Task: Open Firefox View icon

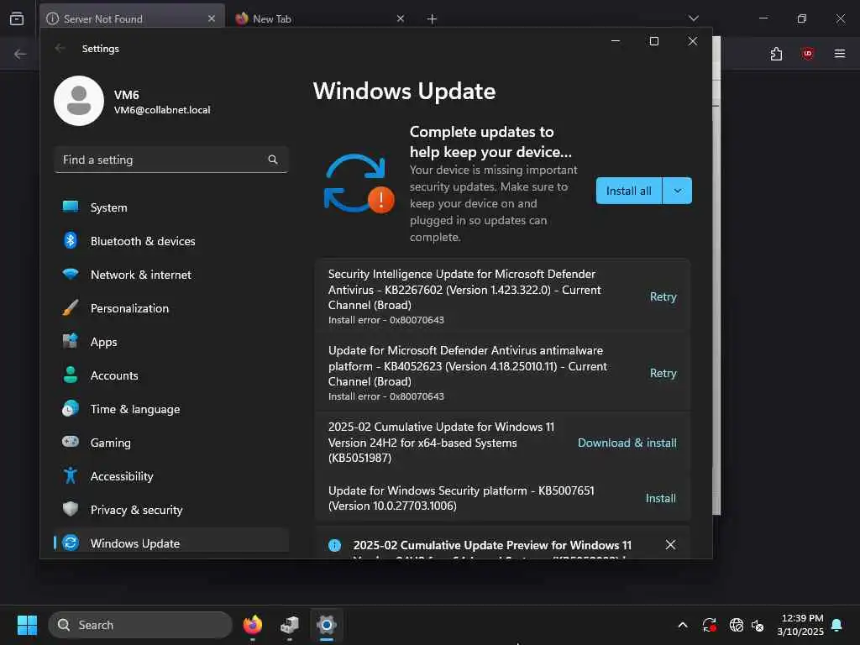Action: pos(17,18)
